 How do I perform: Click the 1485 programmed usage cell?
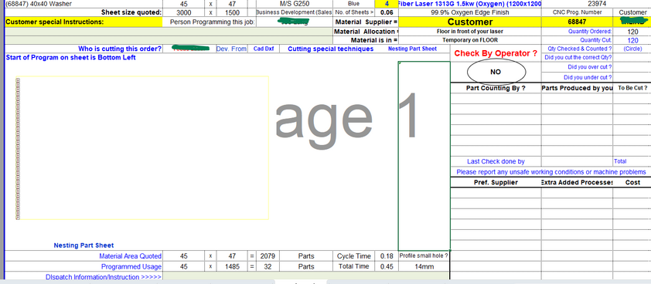tap(233, 267)
